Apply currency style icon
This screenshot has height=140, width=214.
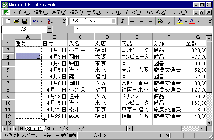pos(160,21)
